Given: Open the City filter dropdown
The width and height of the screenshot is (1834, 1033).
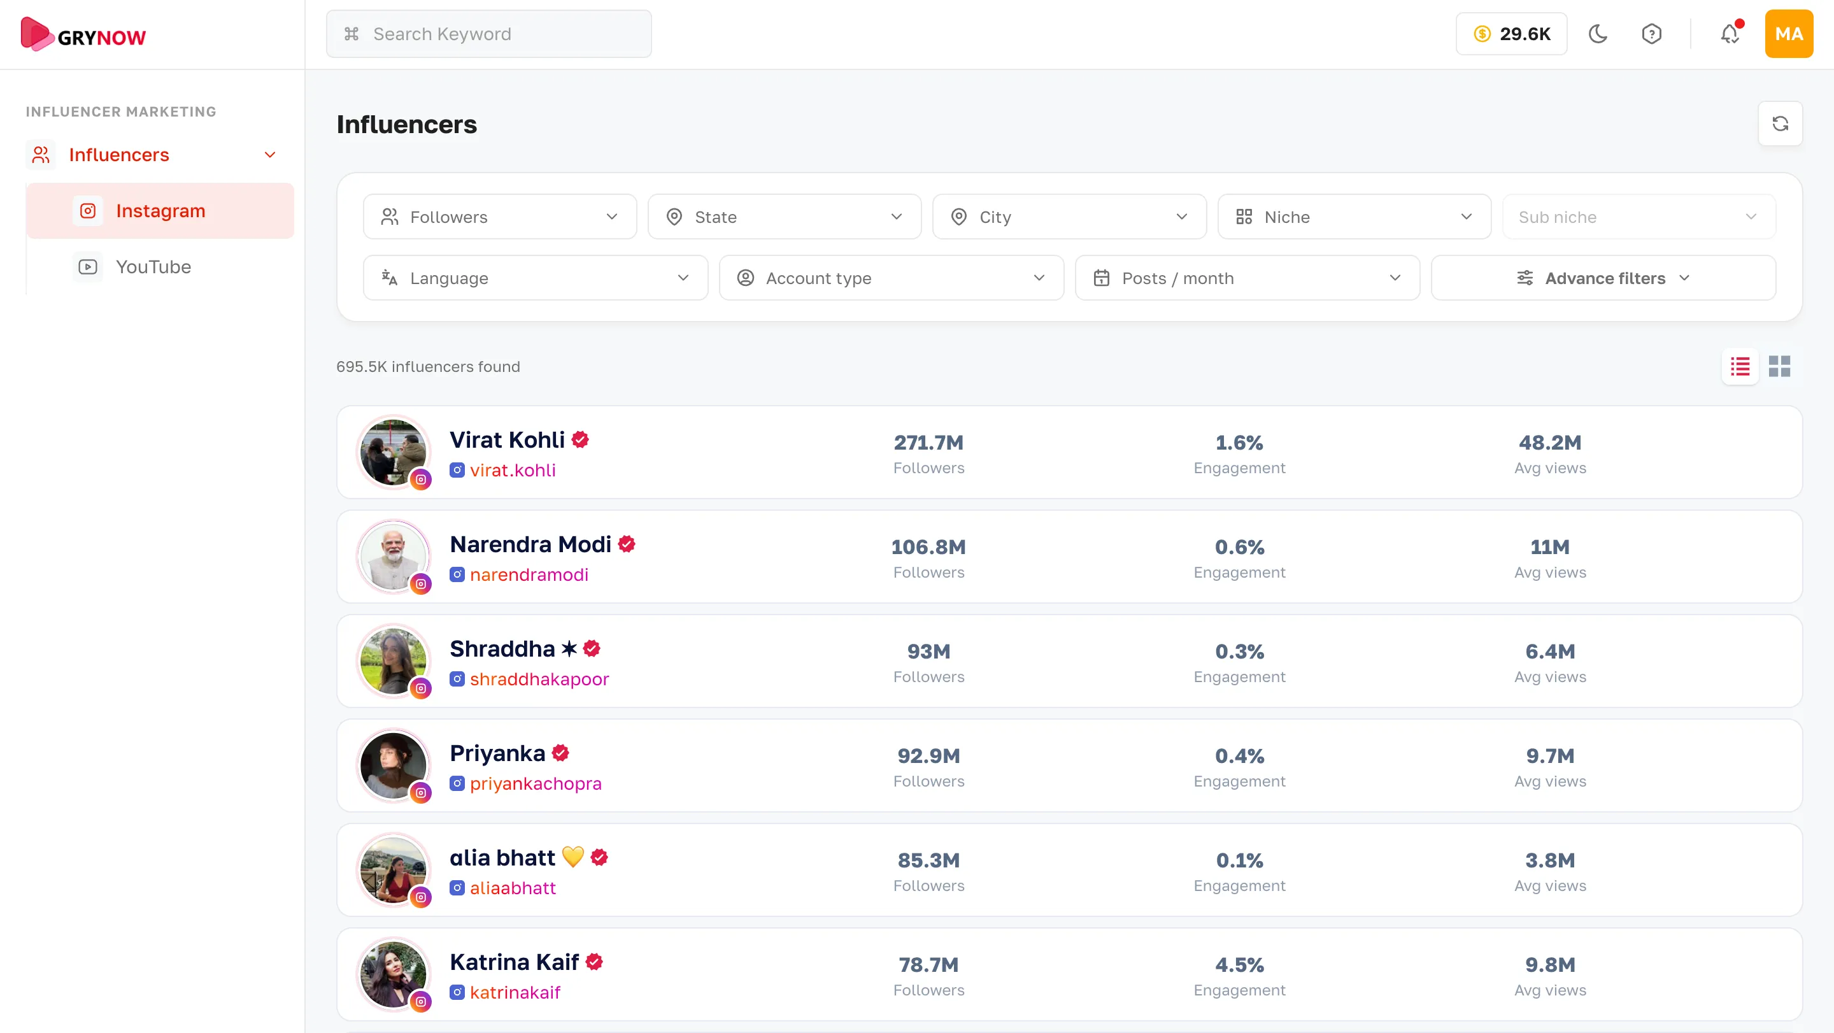Looking at the screenshot, I should (x=1069, y=217).
